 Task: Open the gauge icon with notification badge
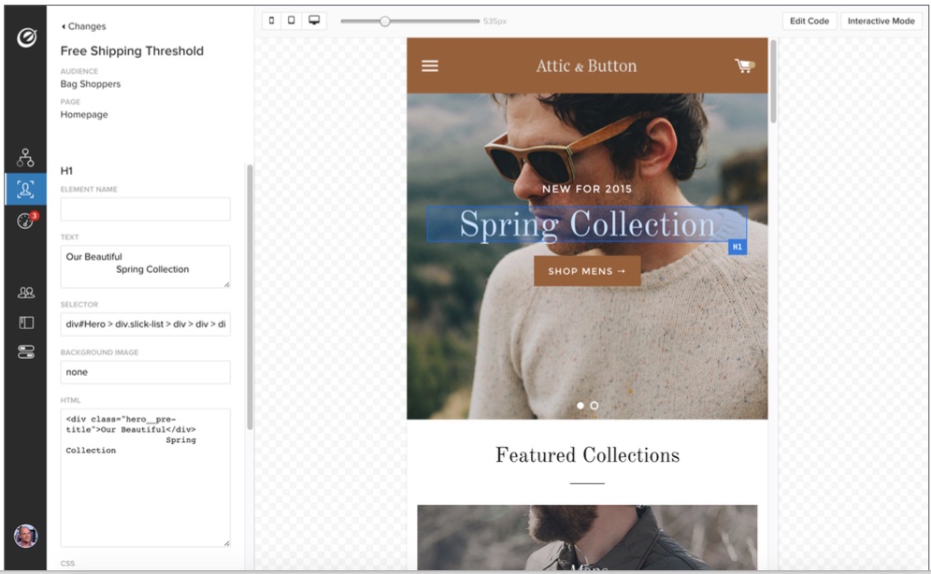[25, 222]
